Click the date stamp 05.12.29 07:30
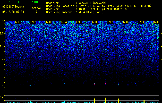The image size is (162, 103). pos(13,12)
